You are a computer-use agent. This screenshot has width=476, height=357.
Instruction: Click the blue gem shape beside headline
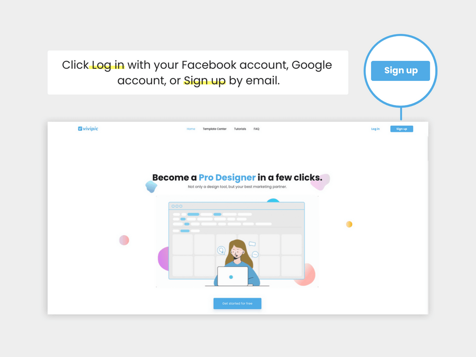[x=151, y=187]
